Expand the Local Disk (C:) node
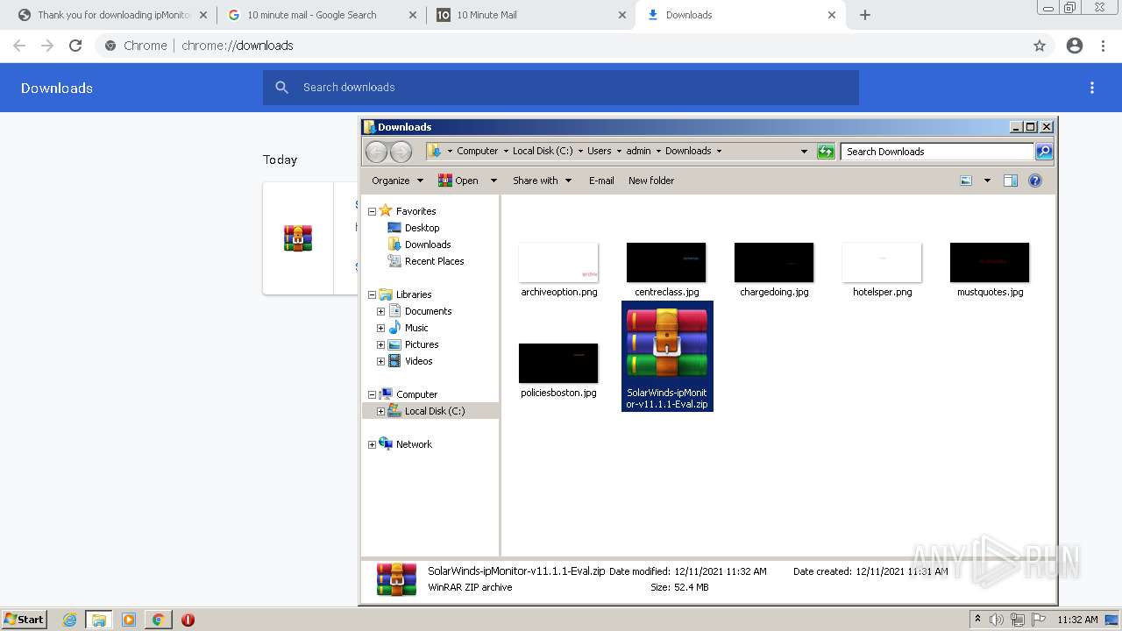1122x631 pixels. coord(380,411)
